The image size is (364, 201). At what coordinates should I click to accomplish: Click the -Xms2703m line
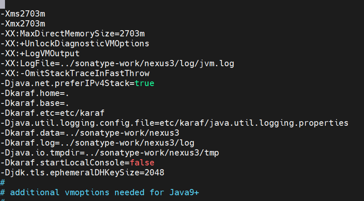(23, 14)
